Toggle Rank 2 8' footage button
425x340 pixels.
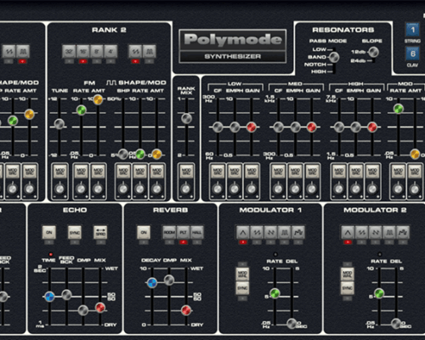tap(97, 52)
